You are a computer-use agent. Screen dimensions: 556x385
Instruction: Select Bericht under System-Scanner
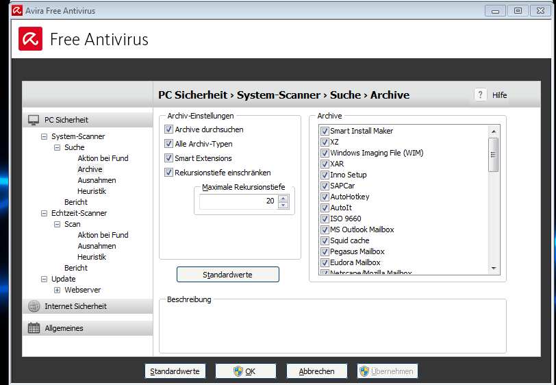point(76,202)
